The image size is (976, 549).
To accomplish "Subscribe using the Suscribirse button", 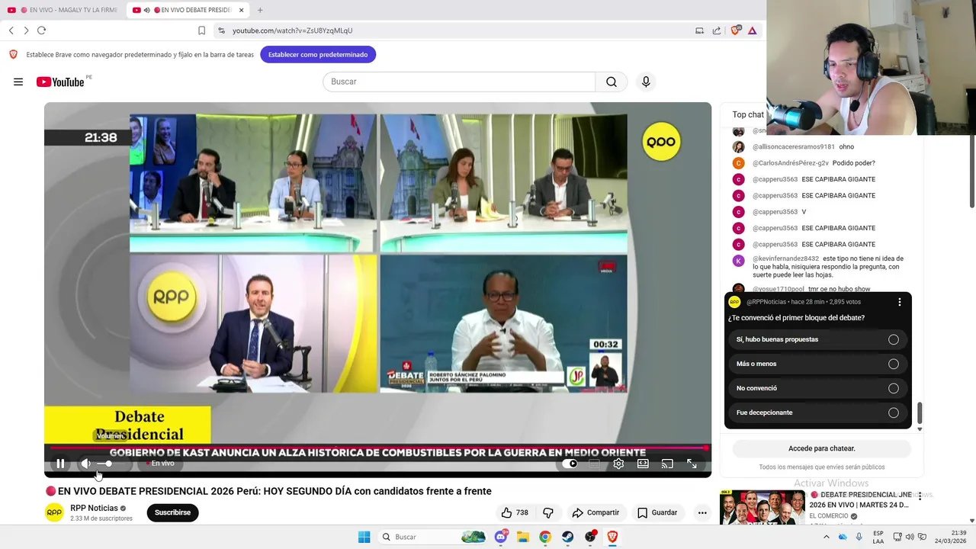I will point(172,512).
